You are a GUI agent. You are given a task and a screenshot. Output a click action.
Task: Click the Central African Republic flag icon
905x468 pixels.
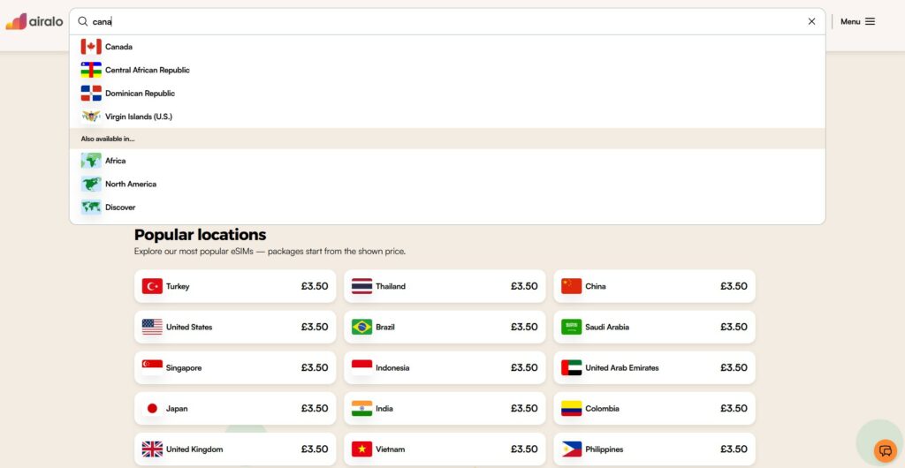click(x=91, y=70)
